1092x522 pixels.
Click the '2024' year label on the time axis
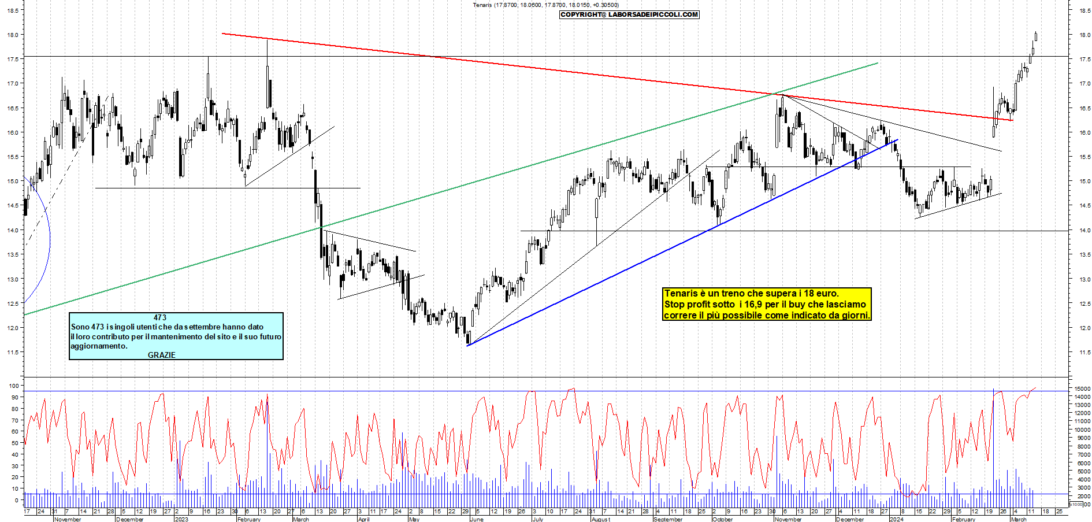tap(896, 519)
